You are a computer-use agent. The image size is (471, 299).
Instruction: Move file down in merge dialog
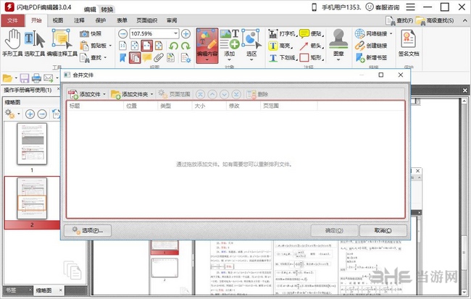pyautogui.click(x=225, y=94)
